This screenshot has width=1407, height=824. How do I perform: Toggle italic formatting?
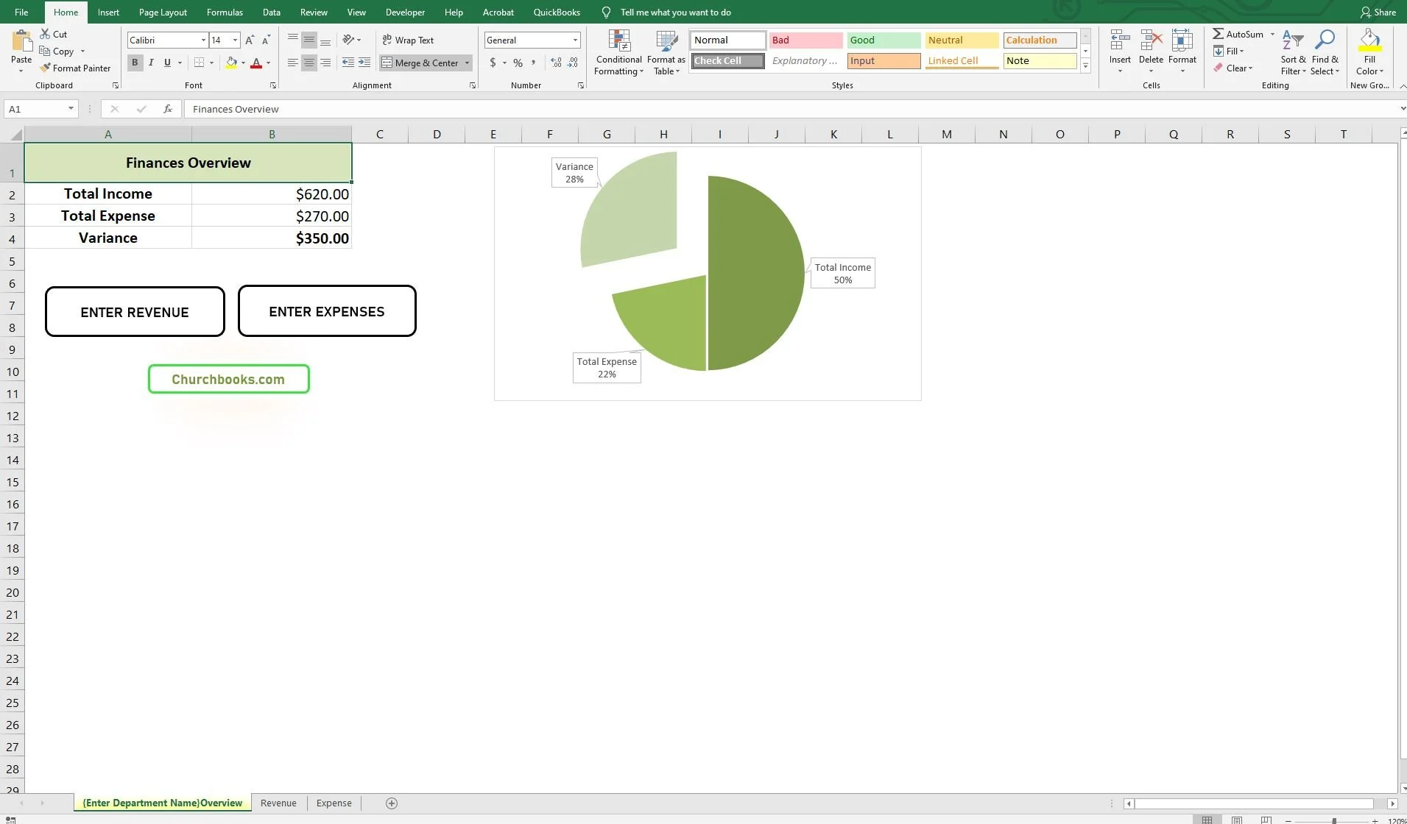[151, 63]
